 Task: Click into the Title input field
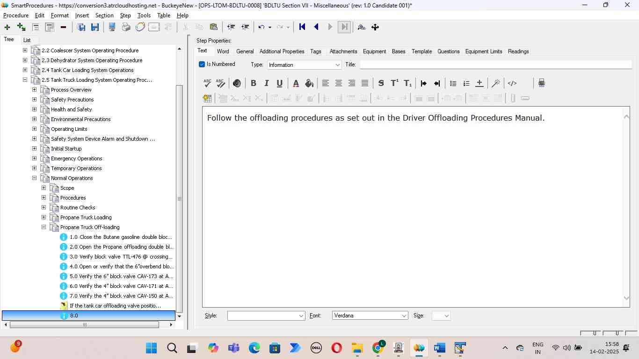[x=495, y=65]
